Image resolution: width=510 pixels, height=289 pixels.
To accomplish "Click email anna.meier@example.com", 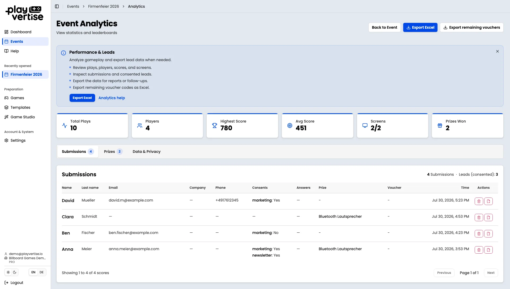I will click(134, 249).
